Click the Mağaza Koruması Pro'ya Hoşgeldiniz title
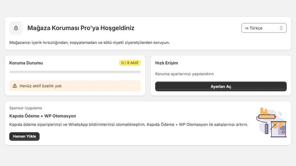Viewport: 296px width, 166px height. 81,28
